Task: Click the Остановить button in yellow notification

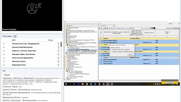Action: click(169, 82)
